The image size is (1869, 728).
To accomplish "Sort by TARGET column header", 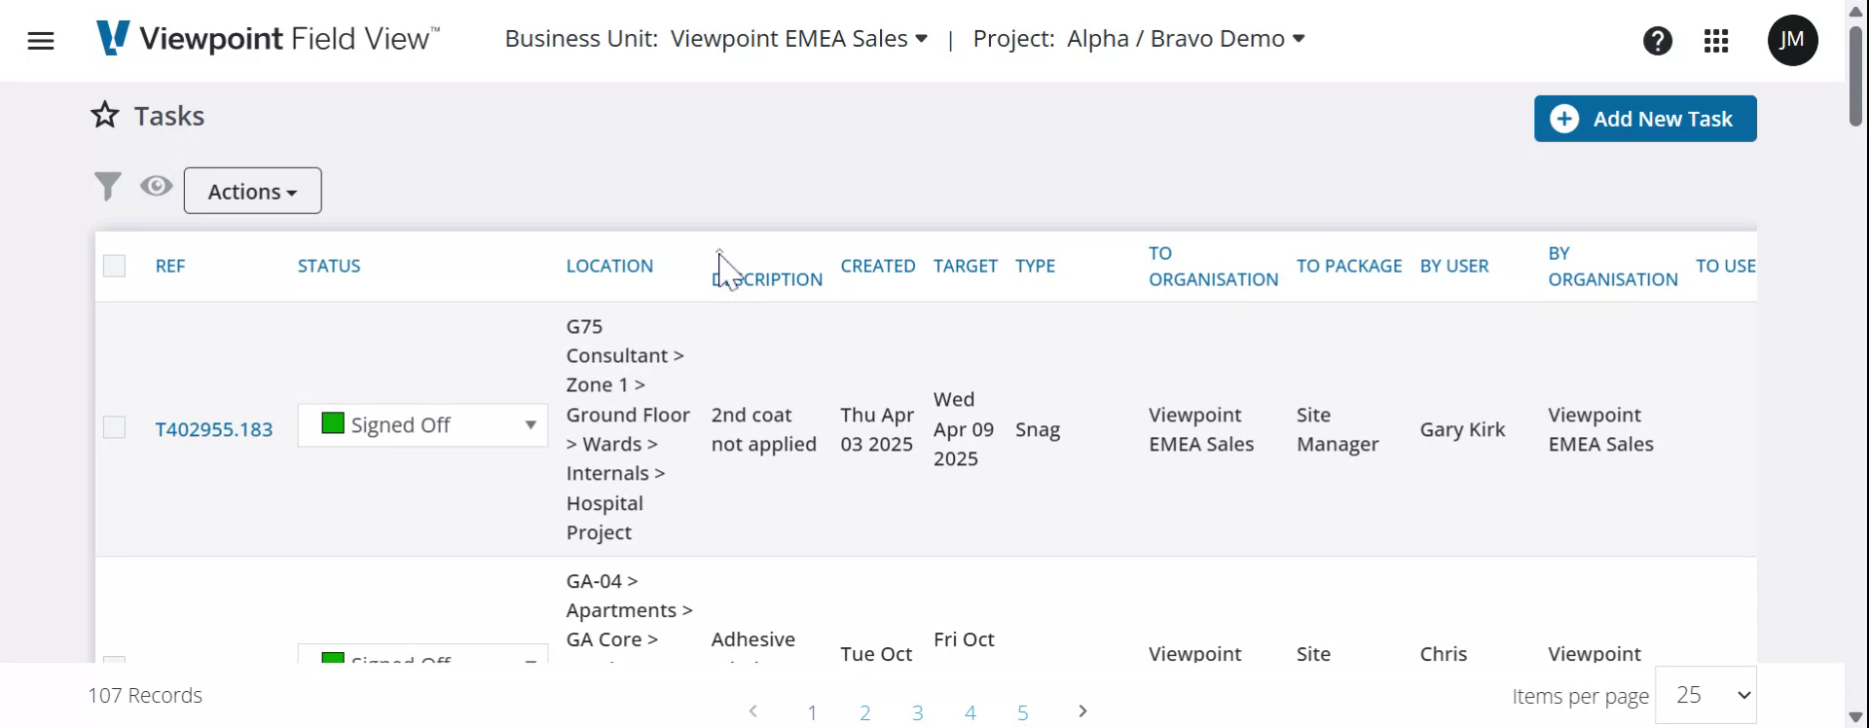I will point(966,266).
